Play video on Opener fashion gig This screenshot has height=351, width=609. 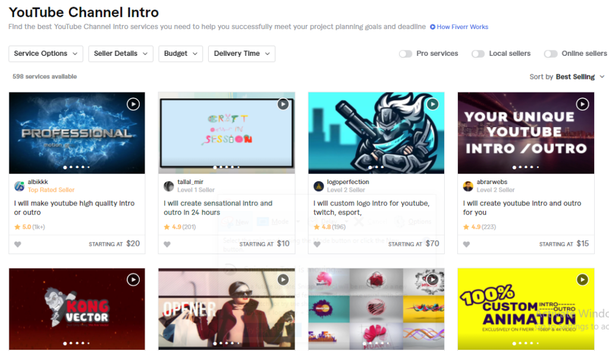coord(283,280)
